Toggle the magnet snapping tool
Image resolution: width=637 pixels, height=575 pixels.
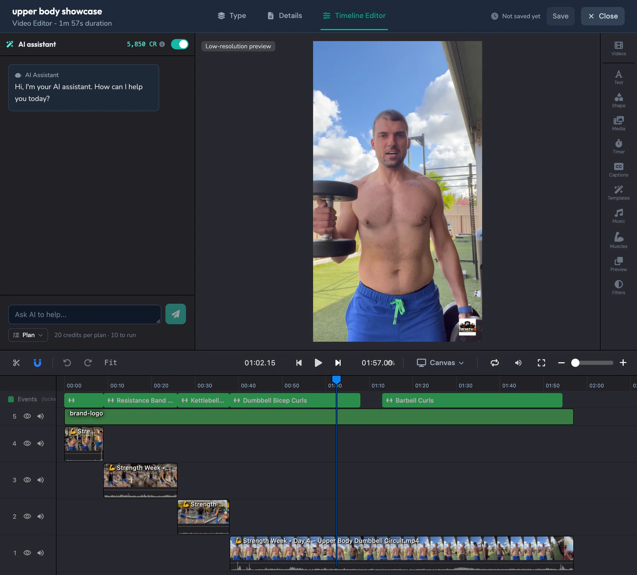point(38,363)
